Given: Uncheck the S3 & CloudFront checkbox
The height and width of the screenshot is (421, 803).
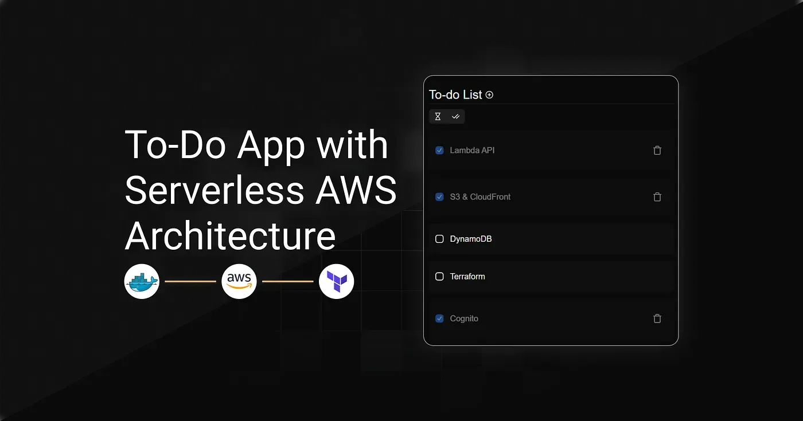Looking at the screenshot, I should pyautogui.click(x=439, y=197).
